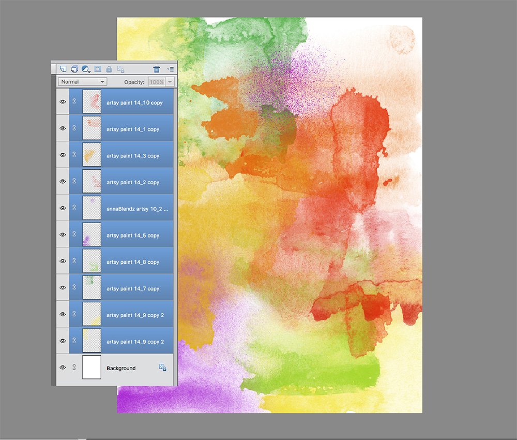Click link icon on artsy paint 14_7 copy
The width and height of the screenshot is (517, 440).
coord(74,287)
